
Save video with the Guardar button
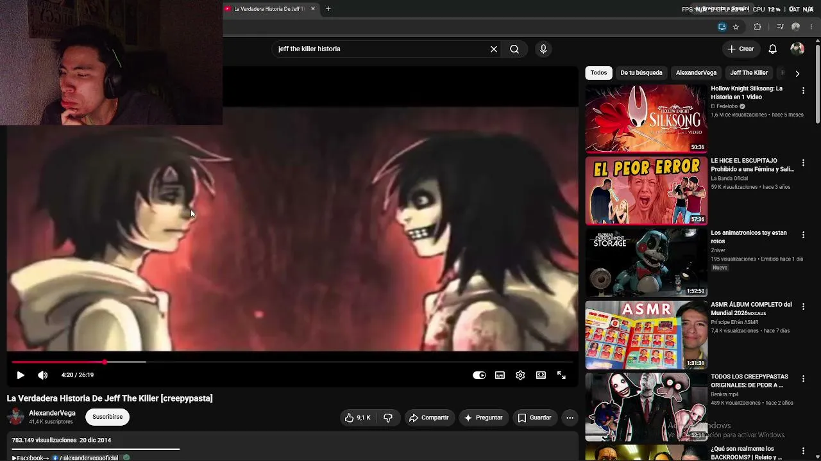point(535,417)
